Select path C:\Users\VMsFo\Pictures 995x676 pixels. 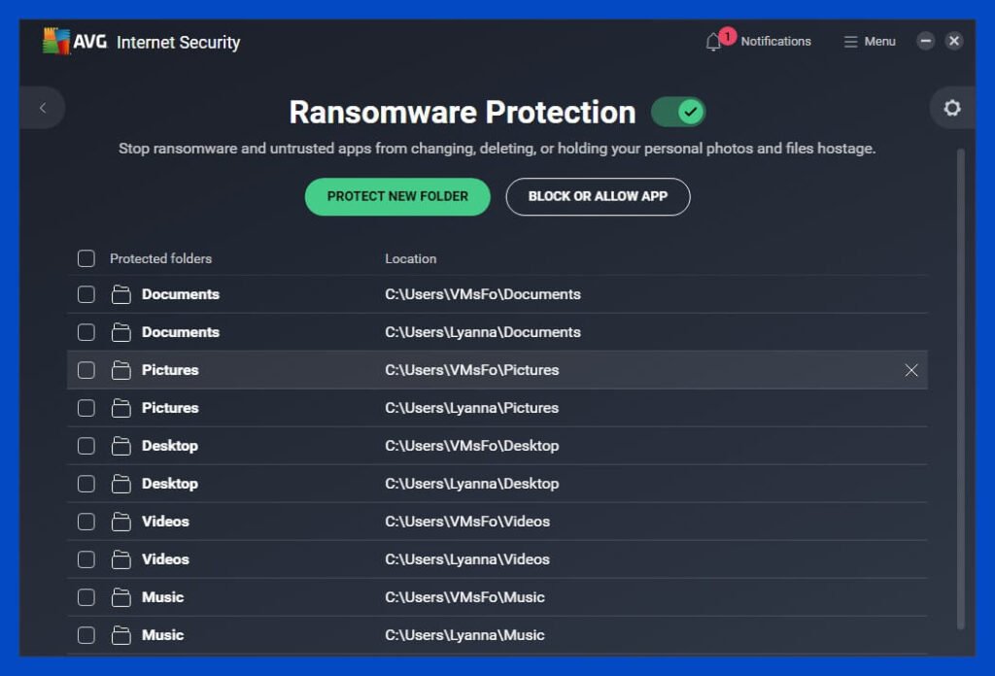pos(472,370)
